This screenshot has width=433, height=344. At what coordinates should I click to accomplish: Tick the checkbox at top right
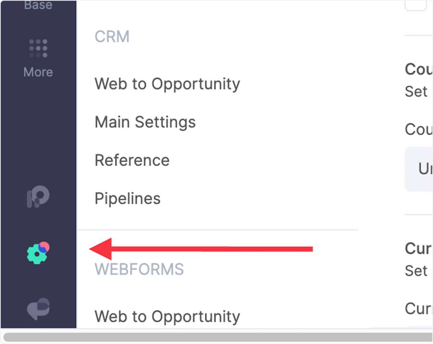pyautogui.click(x=416, y=4)
